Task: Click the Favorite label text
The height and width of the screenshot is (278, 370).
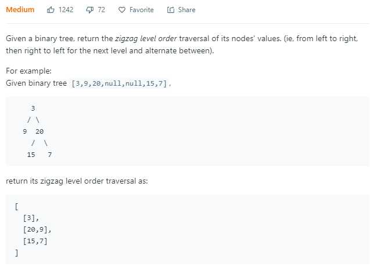Action: [x=142, y=10]
